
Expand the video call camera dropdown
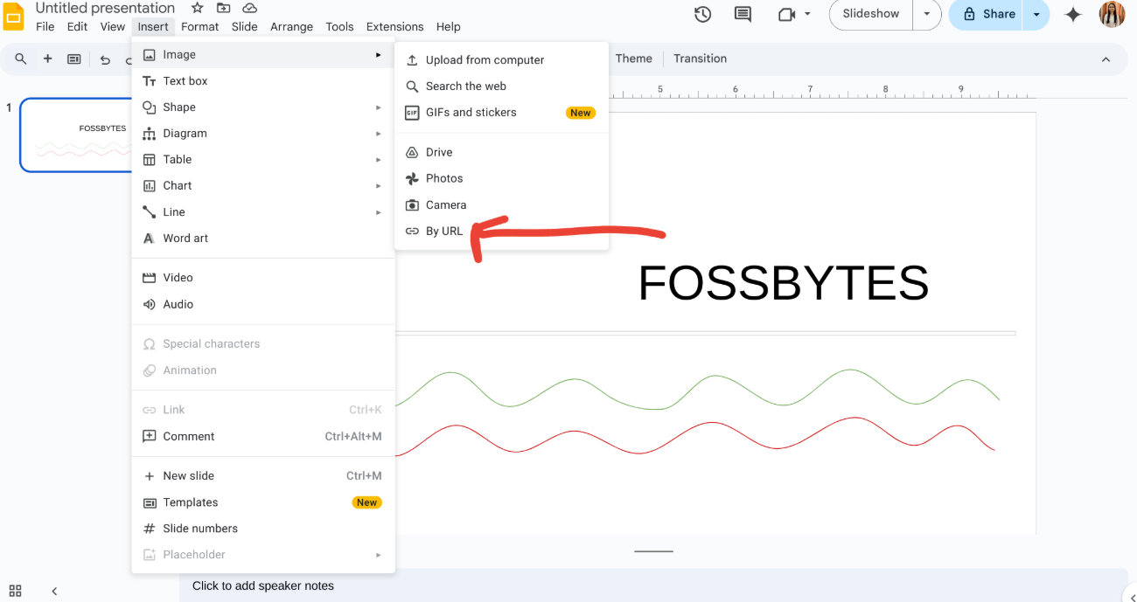(x=806, y=14)
